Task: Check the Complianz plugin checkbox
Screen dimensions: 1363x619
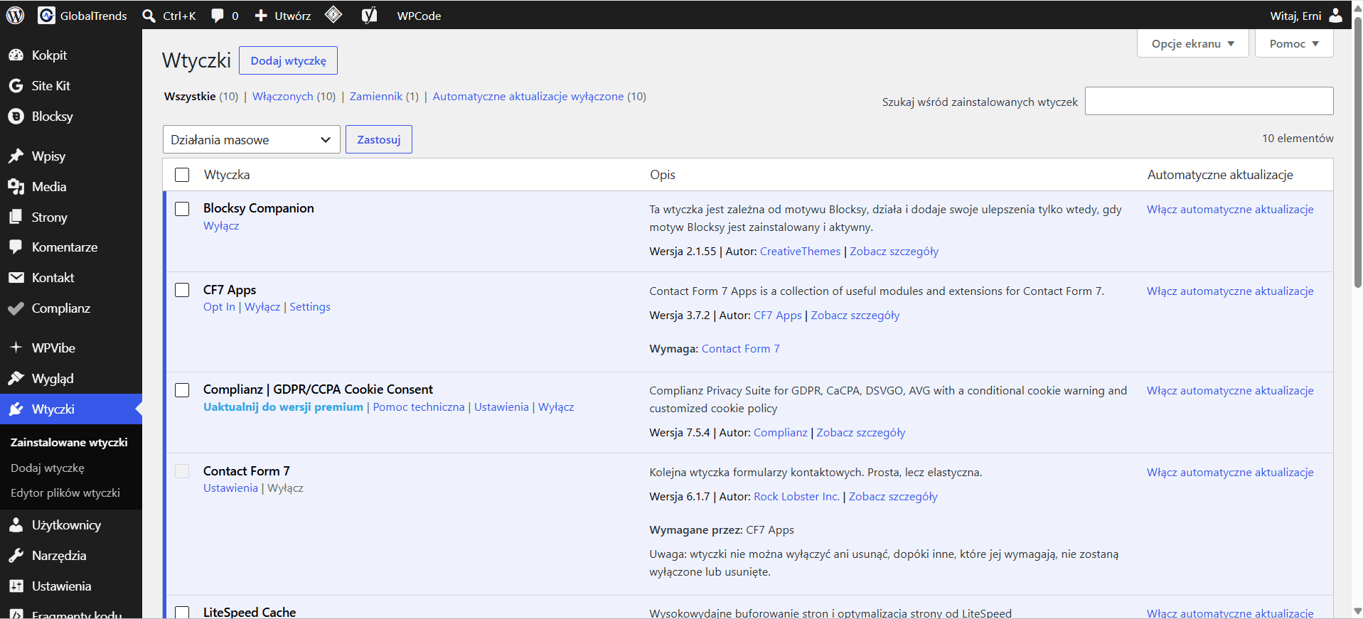Action: point(182,389)
